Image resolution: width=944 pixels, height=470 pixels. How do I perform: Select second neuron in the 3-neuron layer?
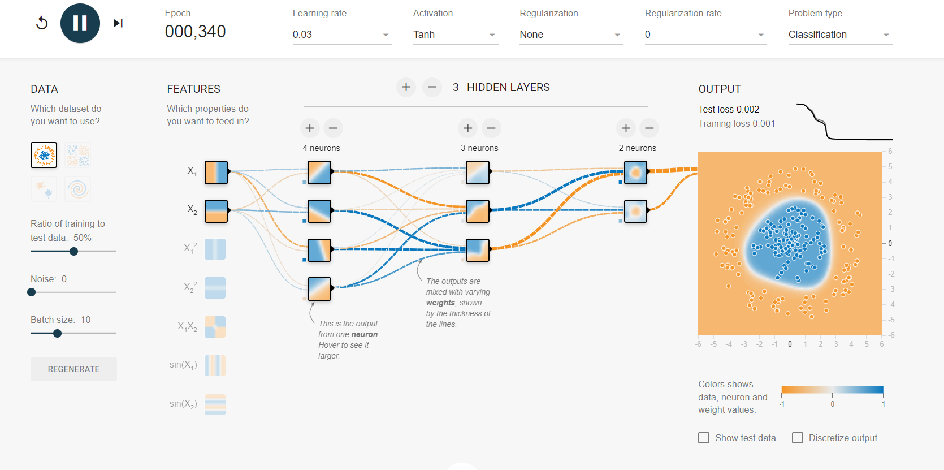tap(478, 211)
